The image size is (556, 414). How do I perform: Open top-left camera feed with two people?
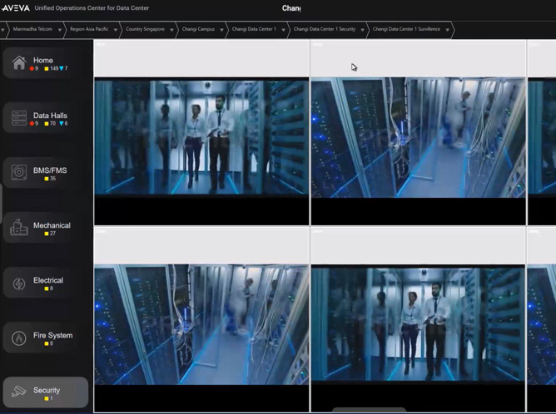point(201,136)
